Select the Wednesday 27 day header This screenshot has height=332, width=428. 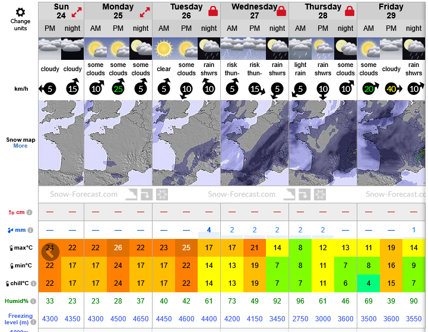click(x=255, y=11)
